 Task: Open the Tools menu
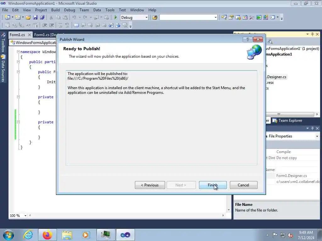(x=110, y=10)
